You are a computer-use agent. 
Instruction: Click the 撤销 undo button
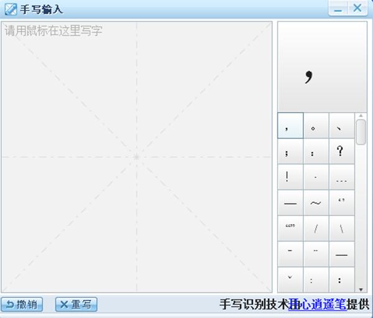tap(22, 304)
